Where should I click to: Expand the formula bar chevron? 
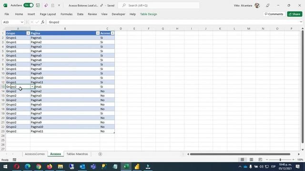[301, 22]
